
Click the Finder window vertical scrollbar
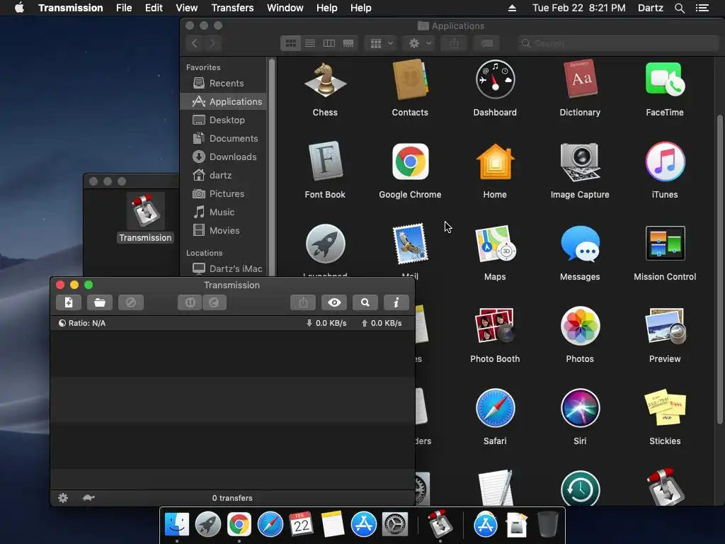click(x=719, y=268)
